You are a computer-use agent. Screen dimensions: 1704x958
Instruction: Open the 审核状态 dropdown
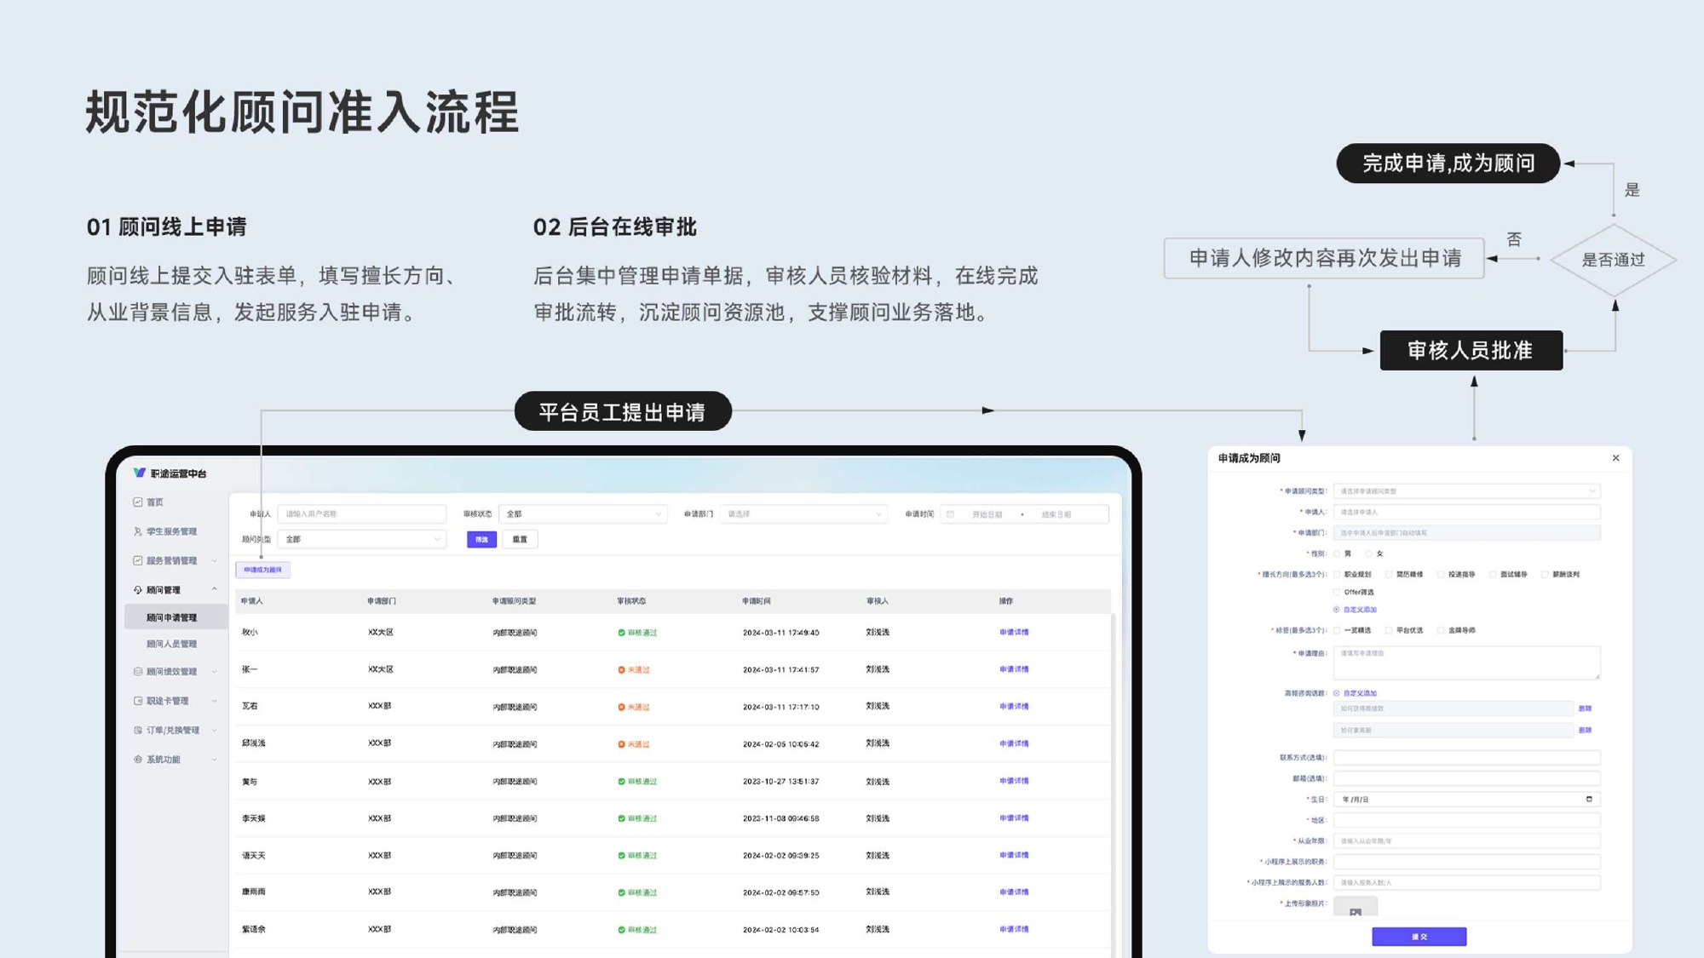coord(583,514)
